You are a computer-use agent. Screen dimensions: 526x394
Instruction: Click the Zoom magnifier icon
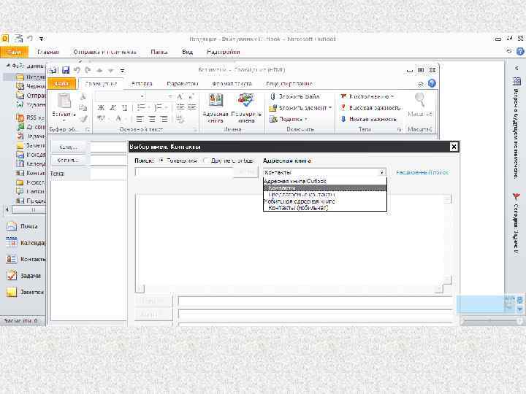click(x=419, y=99)
